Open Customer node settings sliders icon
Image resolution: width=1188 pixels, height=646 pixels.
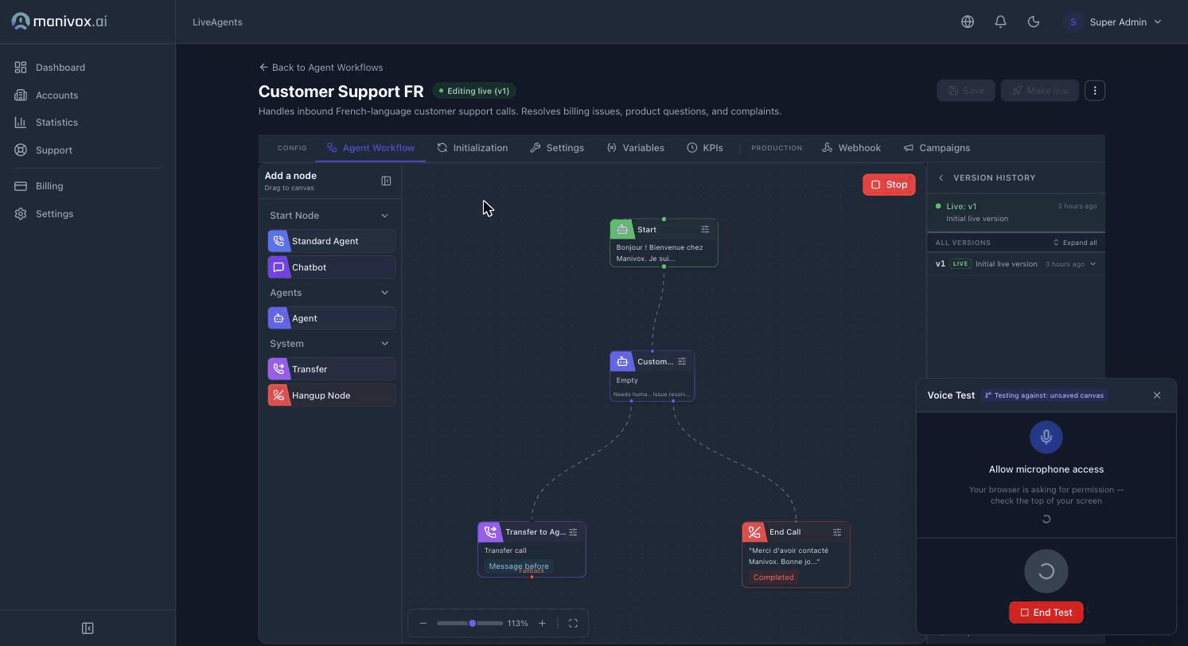tap(682, 361)
